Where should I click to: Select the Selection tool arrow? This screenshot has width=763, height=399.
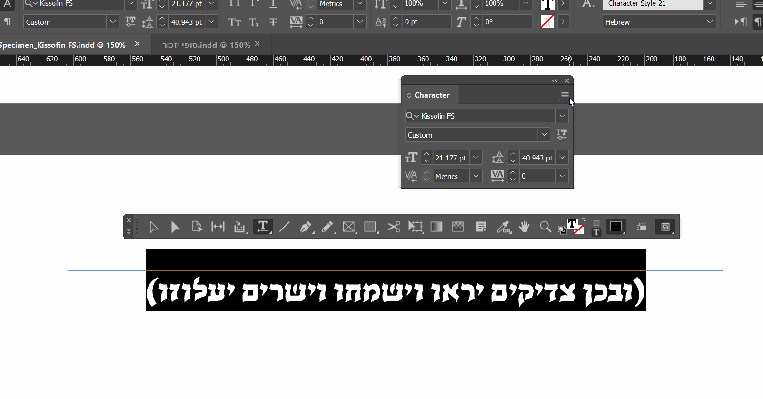[154, 227]
